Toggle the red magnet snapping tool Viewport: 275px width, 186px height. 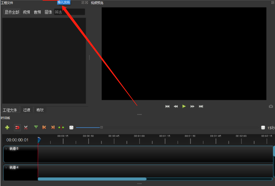click(x=17, y=127)
